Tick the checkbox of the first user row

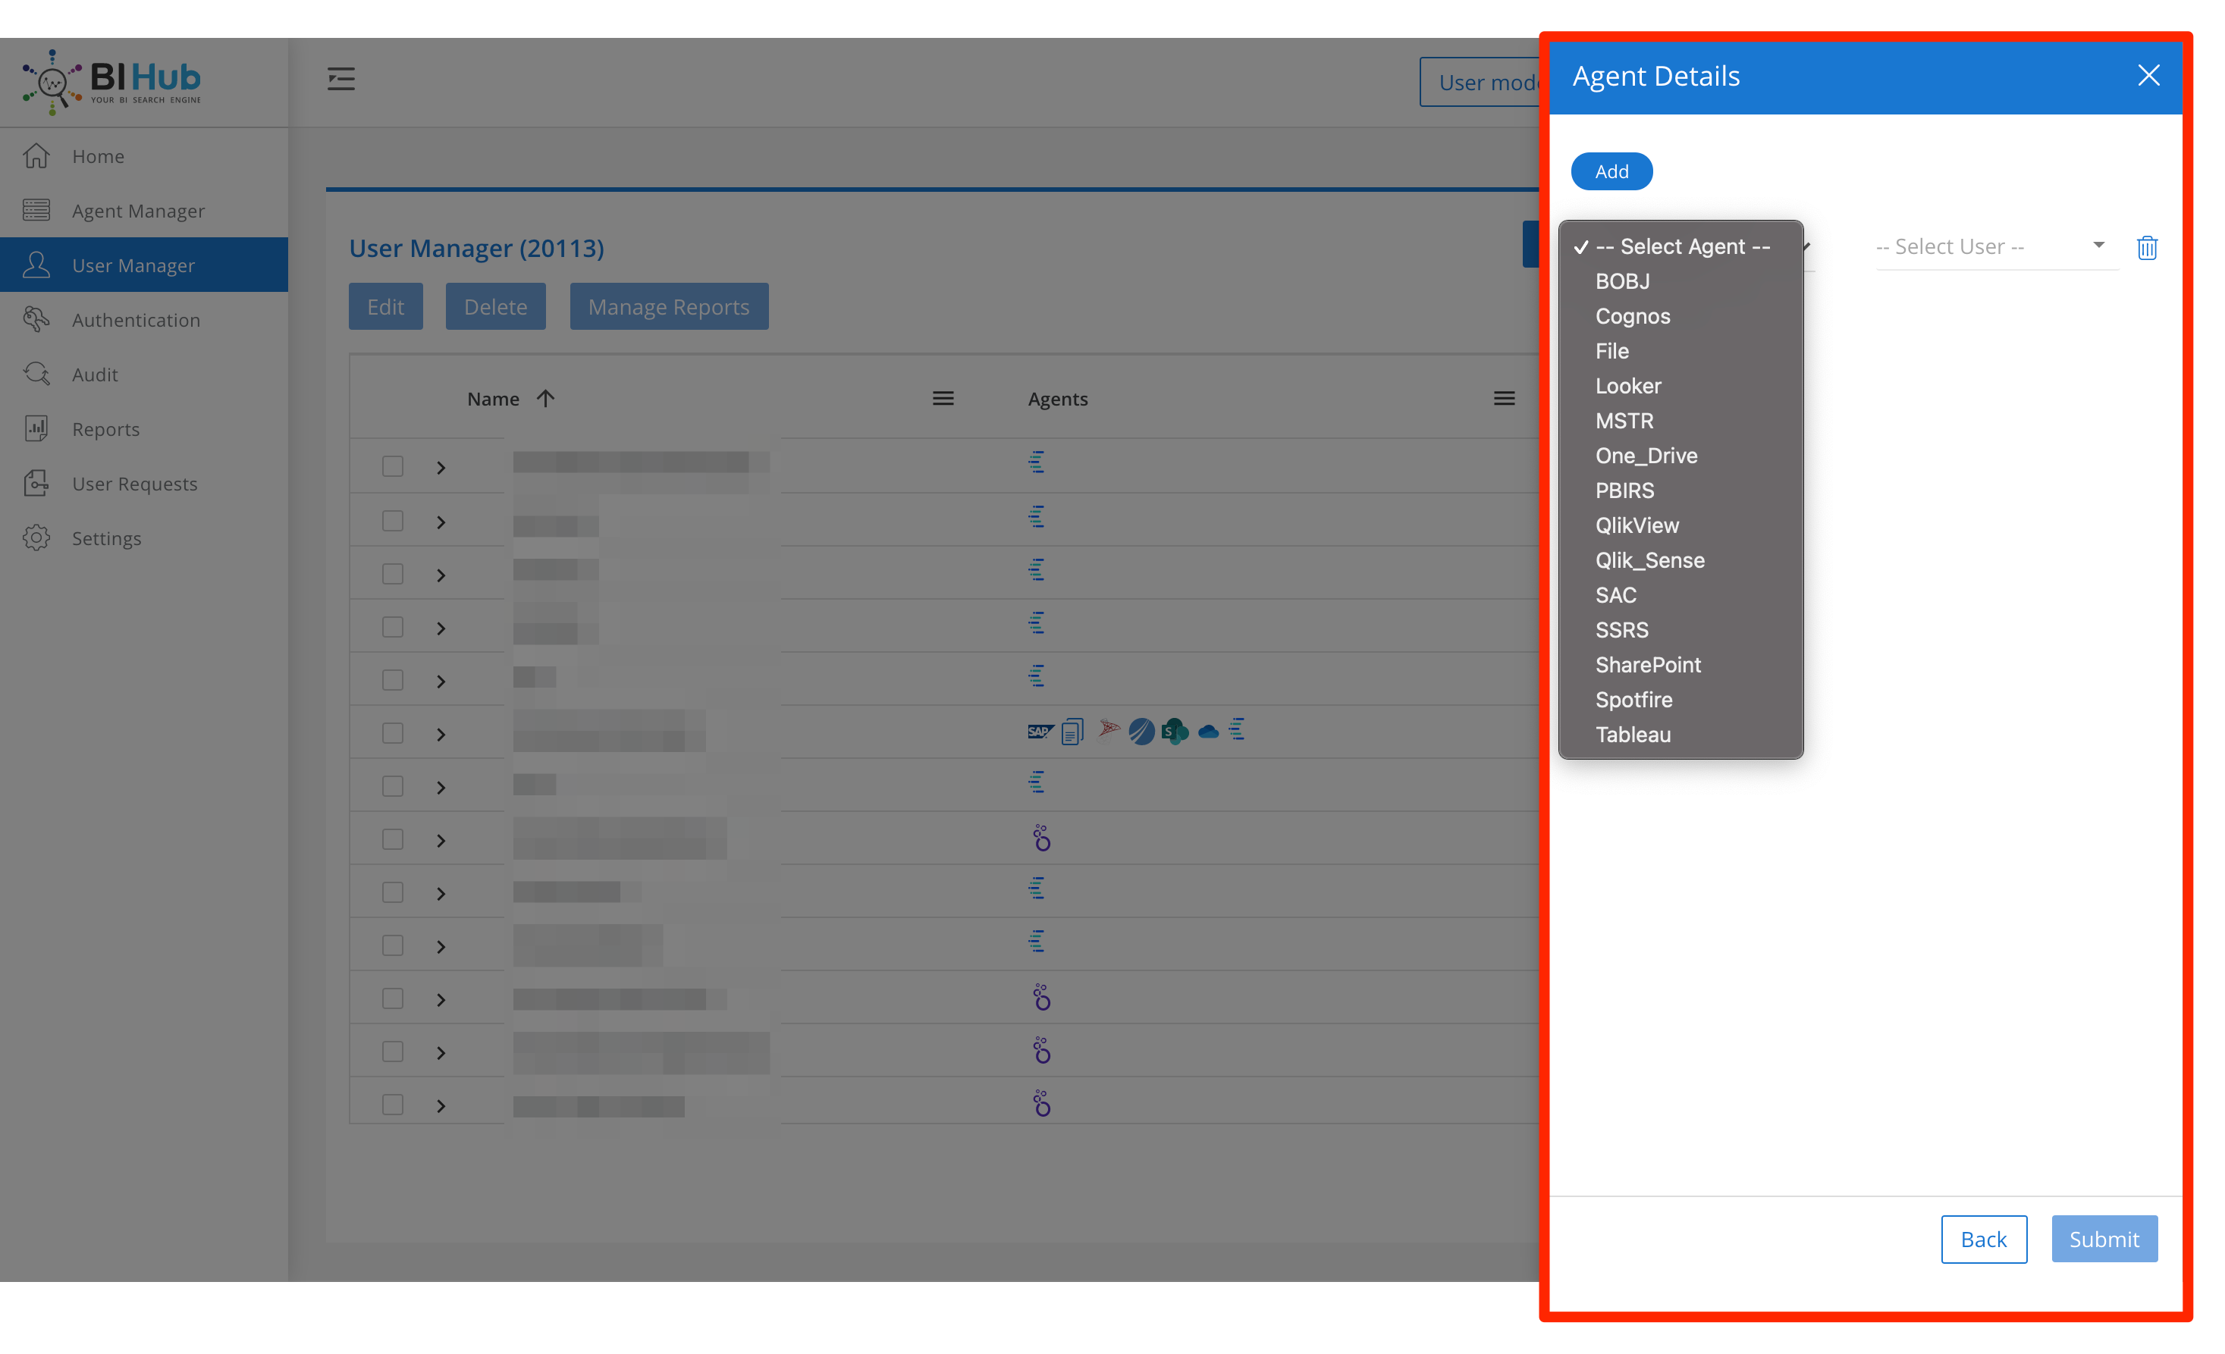coord(392,467)
